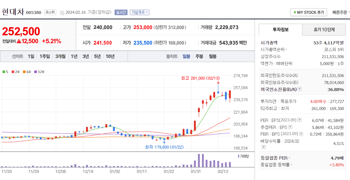Select the 3개월 line chart period
Viewport: 350px width, 180px height.
(x=60, y=57)
